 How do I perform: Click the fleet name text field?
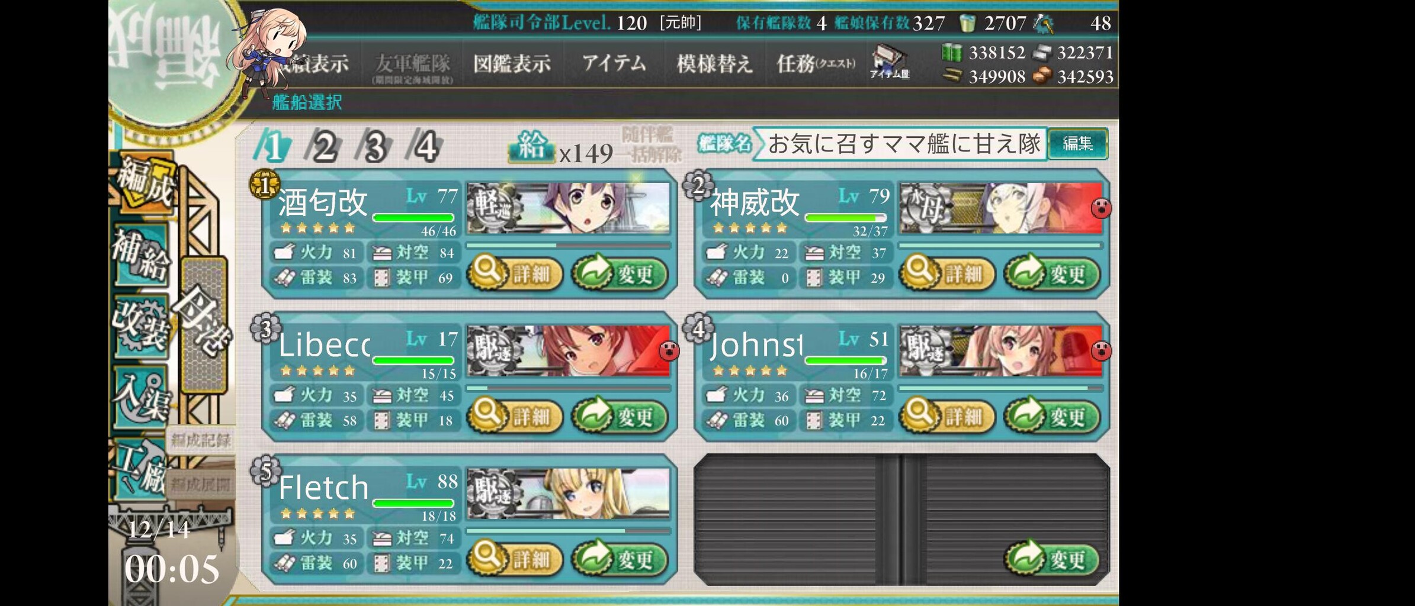coord(904,144)
